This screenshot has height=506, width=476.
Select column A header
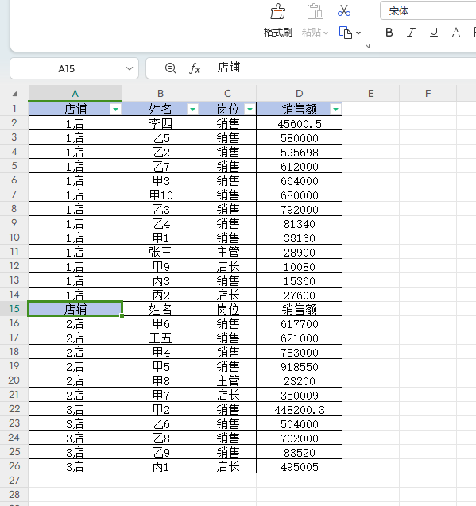click(x=75, y=93)
